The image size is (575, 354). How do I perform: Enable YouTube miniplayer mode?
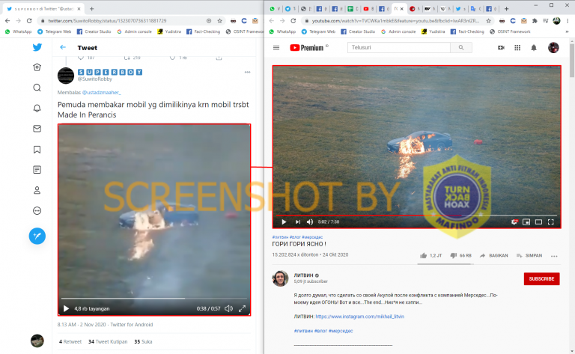pyautogui.click(x=526, y=222)
